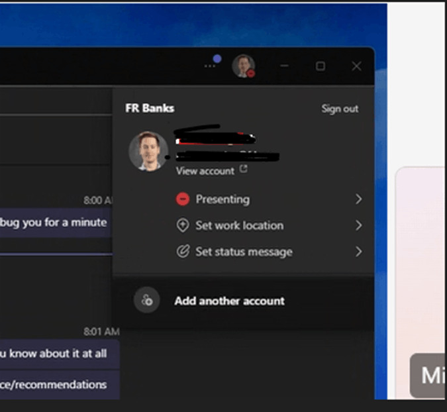Image resolution: width=447 pixels, height=412 pixels.
Task: Expand the Set status message chevron
Action: click(x=359, y=252)
